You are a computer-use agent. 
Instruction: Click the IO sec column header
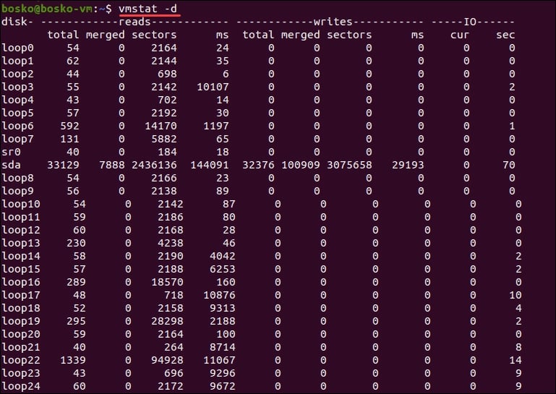point(505,35)
